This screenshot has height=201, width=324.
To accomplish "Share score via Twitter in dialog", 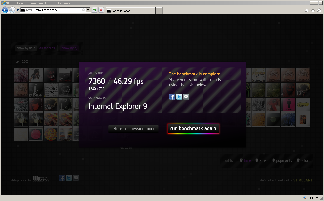I will [x=179, y=97].
